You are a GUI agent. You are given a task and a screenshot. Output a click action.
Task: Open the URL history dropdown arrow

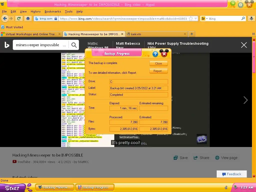point(195,18)
